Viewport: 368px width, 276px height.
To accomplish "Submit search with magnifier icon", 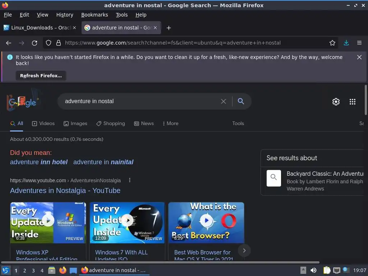I will tap(241, 101).
